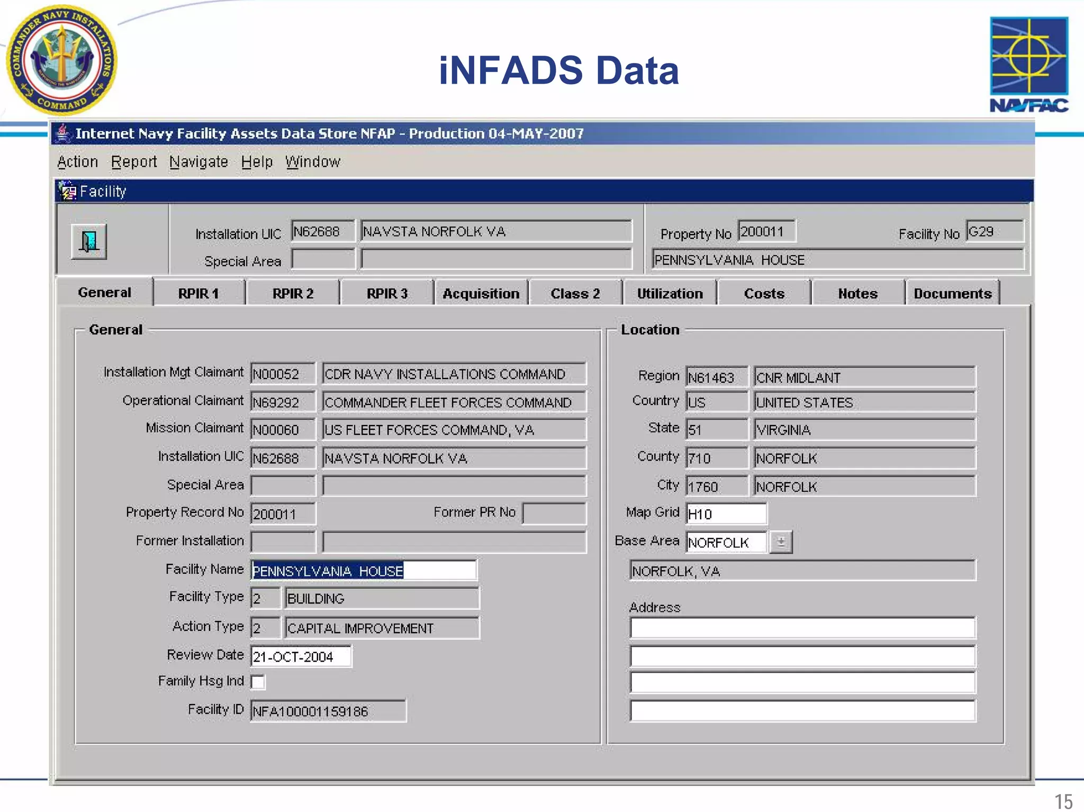The image size is (1084, 812).
Task: Click the header Special Area code field
Action: click(323, 259)
